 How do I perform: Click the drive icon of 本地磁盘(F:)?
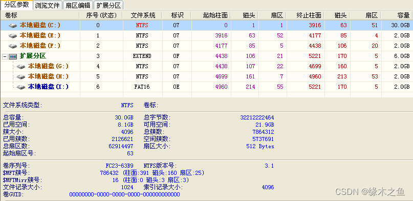click(13, 46)
